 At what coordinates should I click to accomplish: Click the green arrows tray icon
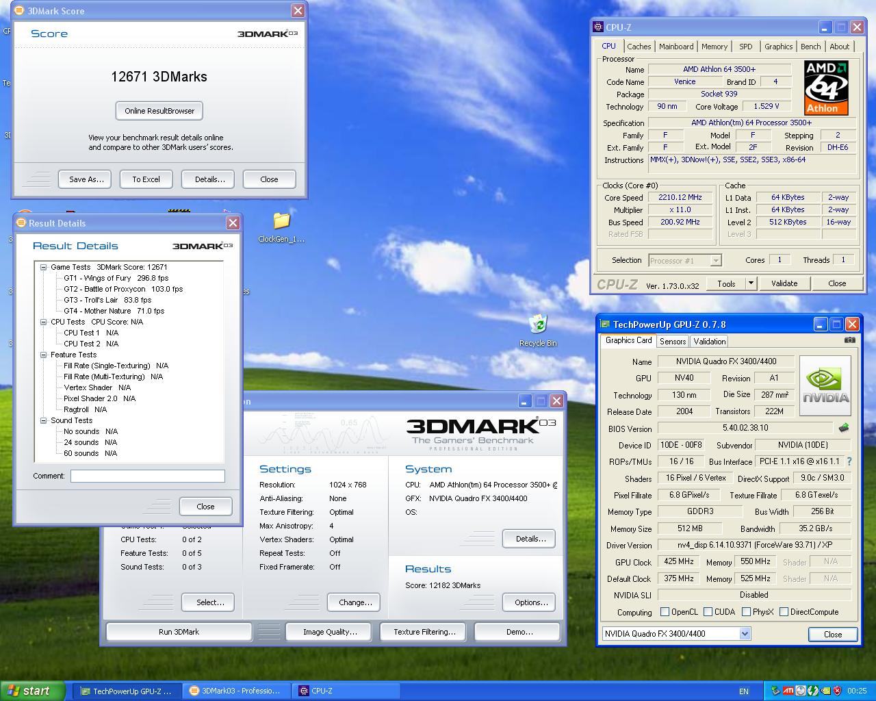pos(813,691)
